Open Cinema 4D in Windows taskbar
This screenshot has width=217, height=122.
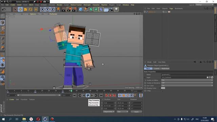click(45, 119)
